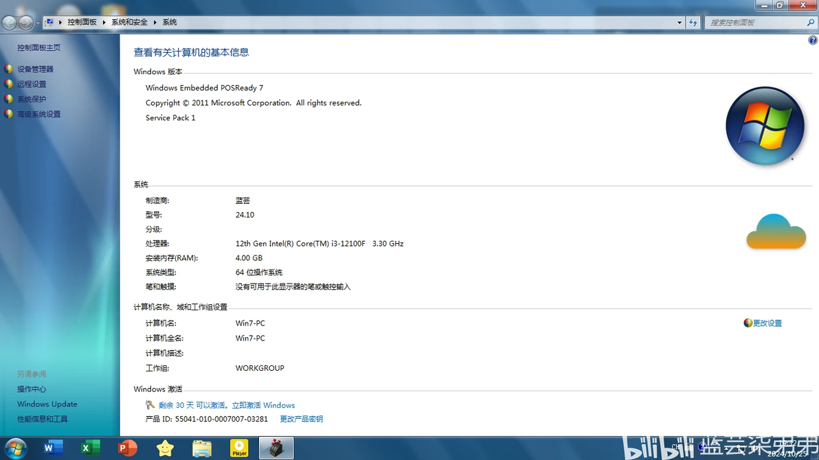Click the refresh button beside address bar
819x460 pixels.
click(x=693, y=23)
